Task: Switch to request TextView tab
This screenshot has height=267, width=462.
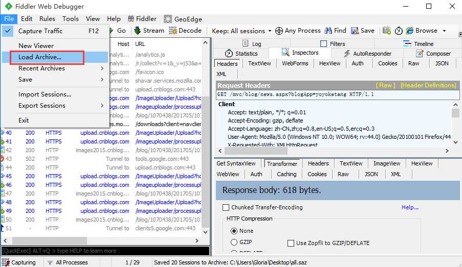Action: coord(259,63)
